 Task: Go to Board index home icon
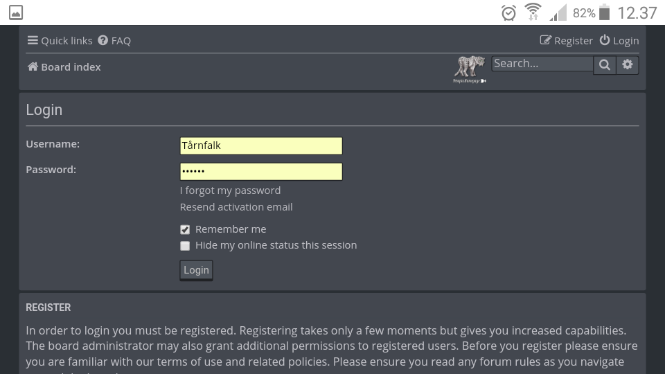(33, 66)
